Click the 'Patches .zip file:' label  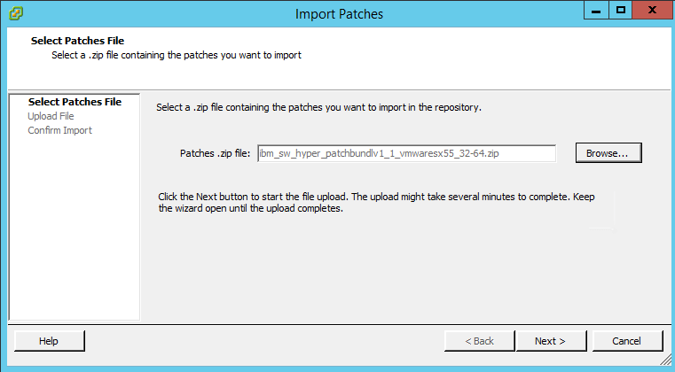pyautogui.click(x=215, y=153)
